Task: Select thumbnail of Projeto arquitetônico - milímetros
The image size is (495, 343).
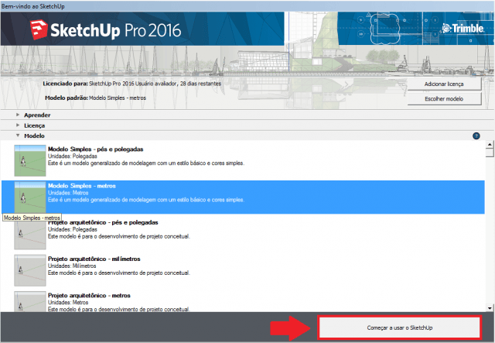Action: coord(30,270)
